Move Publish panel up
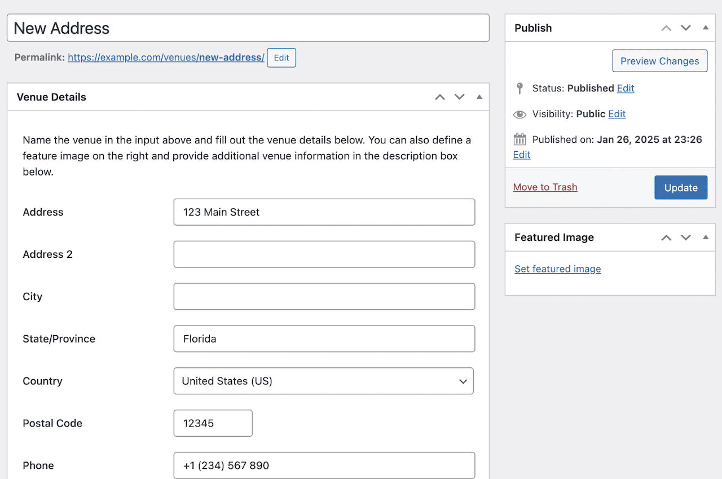722x479 pixels. pyautogui.click(x=666, y=28)
